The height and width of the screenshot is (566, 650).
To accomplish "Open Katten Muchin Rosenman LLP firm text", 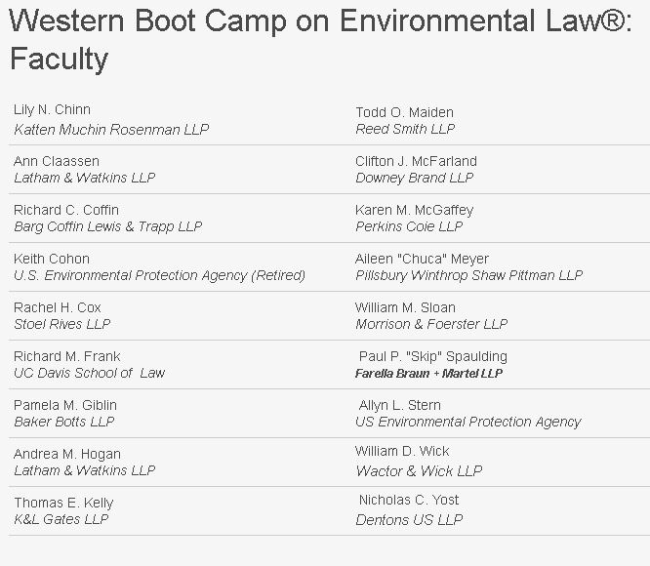I will click(111, 129).
